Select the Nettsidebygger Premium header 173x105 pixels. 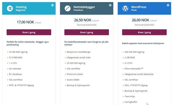point(86,8)
